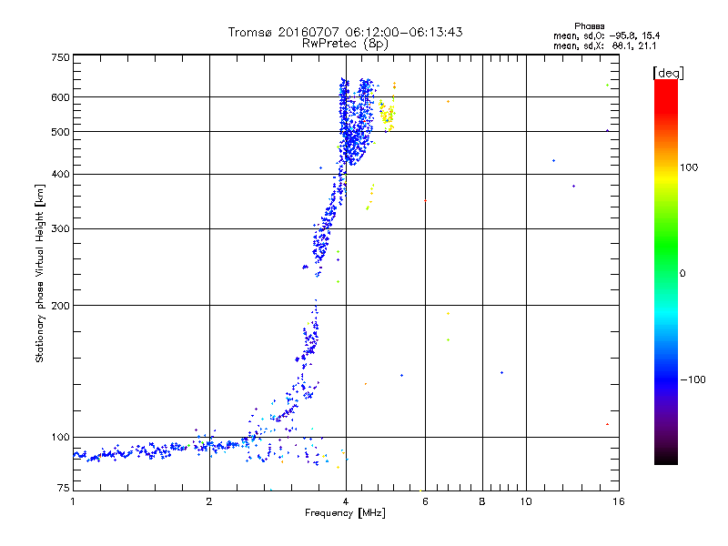Click the "mean, sd,O: -95.8, 15.4" statistic
Viewport: 728px width, 546px height.
pyautogui.click(x=606, y=35)
